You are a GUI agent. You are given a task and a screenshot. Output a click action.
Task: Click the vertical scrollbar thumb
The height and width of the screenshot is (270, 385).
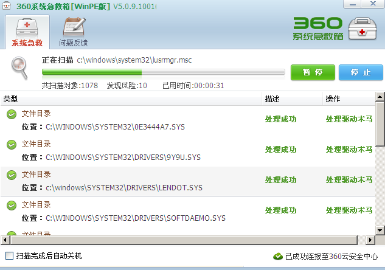[x=380, y=124]
